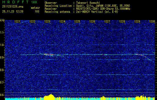This screenshot has width=157, height=100.
Task: Click time marker 1227
Action: coord(107,21)
